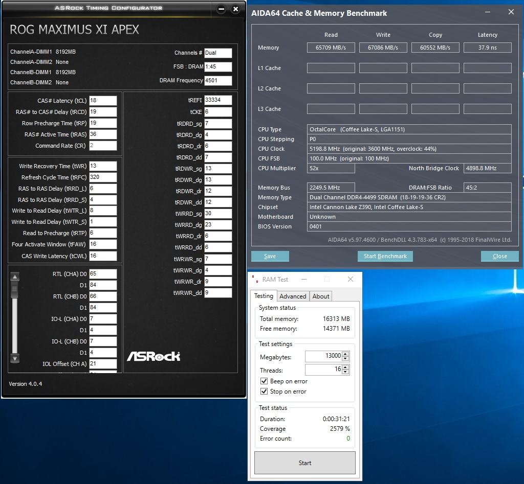Click CAS Write Latency (tCWL) field
The image size is (524, 484).
103,256
